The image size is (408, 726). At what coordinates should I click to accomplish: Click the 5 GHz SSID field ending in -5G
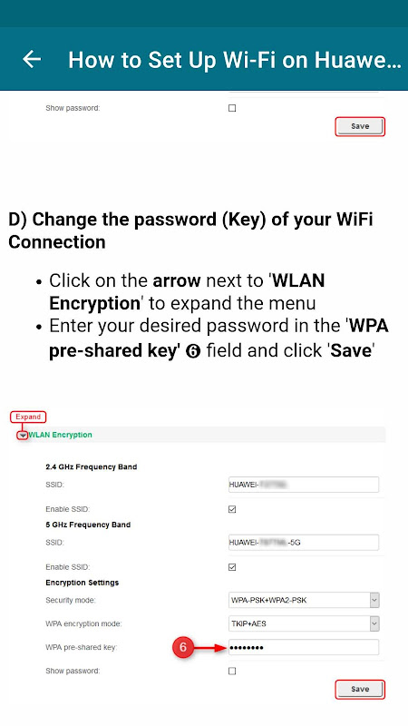pyautogui.click(x=304, y=543)
